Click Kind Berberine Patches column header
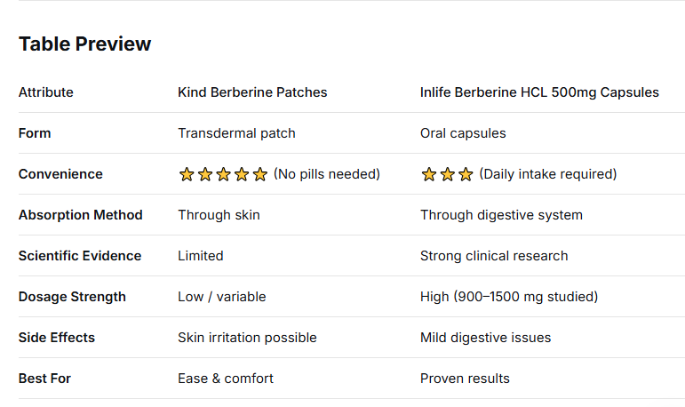 click(x=252, y=92)
